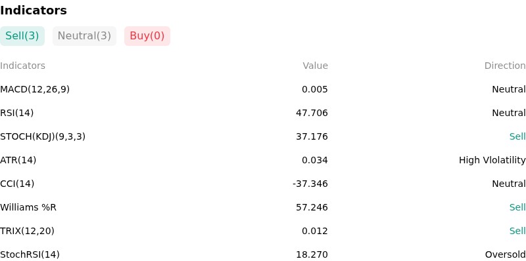The image size is (526, 261).
Task: Select the Neutral(3) filter chip
Action: (84, 36)
